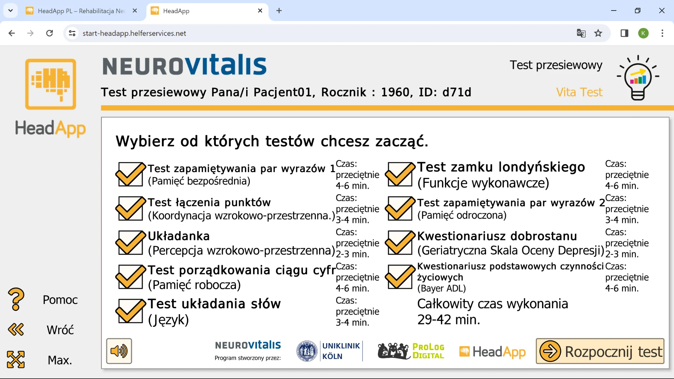Viewport: 674px width, 379px height.
Task: Click the Pamięć odroczona label
Action: [x=462, y=215]
